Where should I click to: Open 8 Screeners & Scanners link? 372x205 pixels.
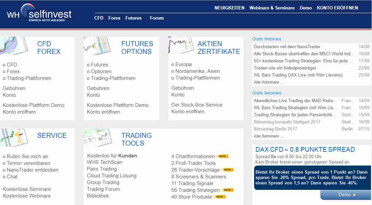point(199,177)
